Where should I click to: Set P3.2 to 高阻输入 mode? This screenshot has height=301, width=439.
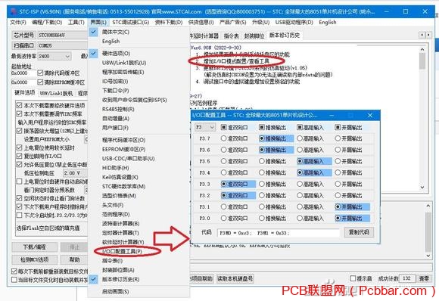click(300, 196)
